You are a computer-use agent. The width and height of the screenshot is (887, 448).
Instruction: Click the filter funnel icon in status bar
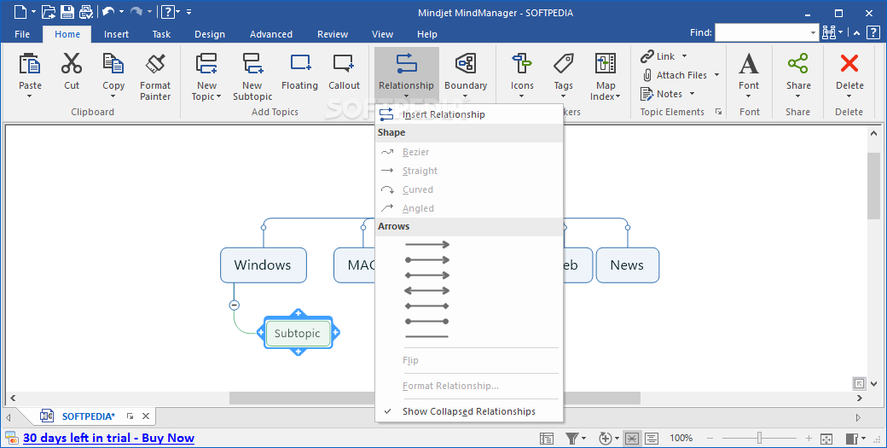pos(572,439)
